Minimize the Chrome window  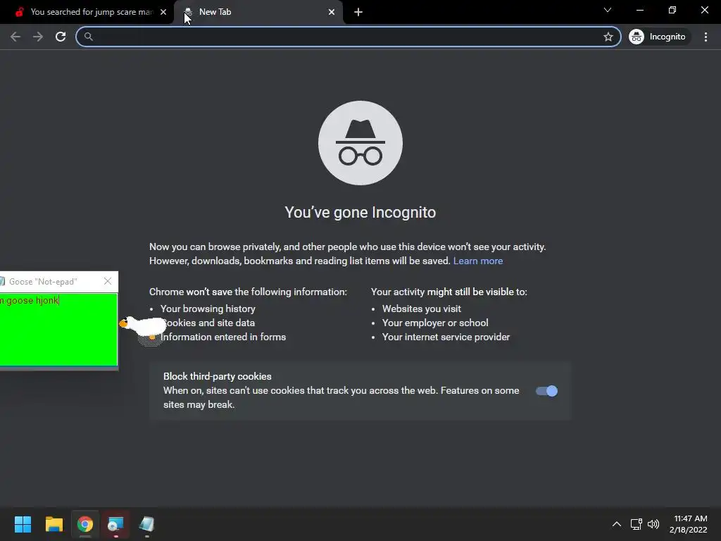640,10
